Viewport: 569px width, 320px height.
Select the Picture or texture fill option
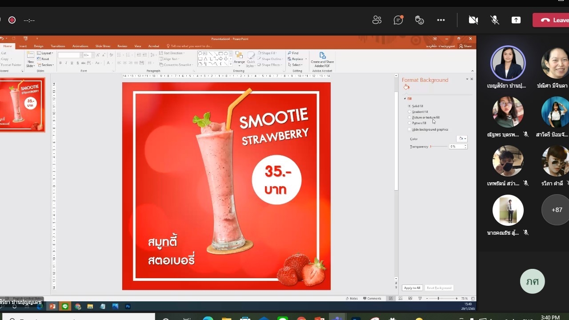click(x=409, y=118)
